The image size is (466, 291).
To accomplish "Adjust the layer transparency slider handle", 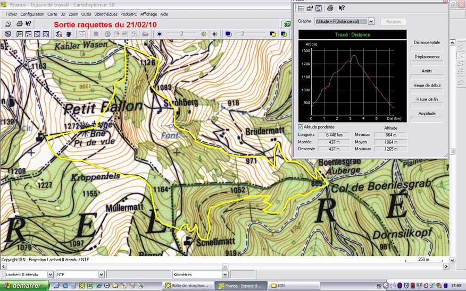I will pyautogui.click(x=242, y=34).
